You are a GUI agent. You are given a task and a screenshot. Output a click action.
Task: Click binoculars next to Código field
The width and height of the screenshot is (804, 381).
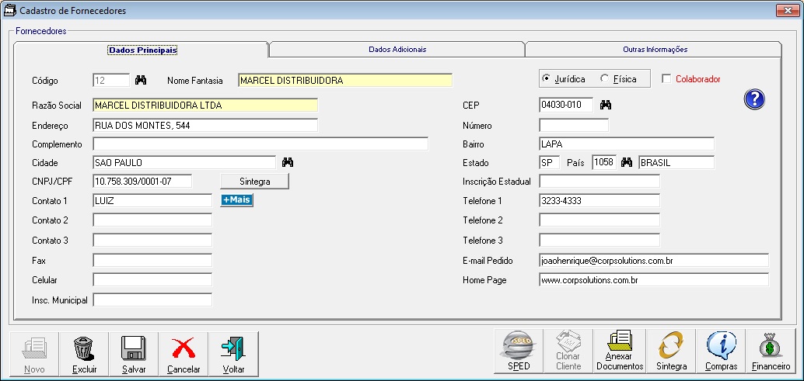click(x=141, y=80)
